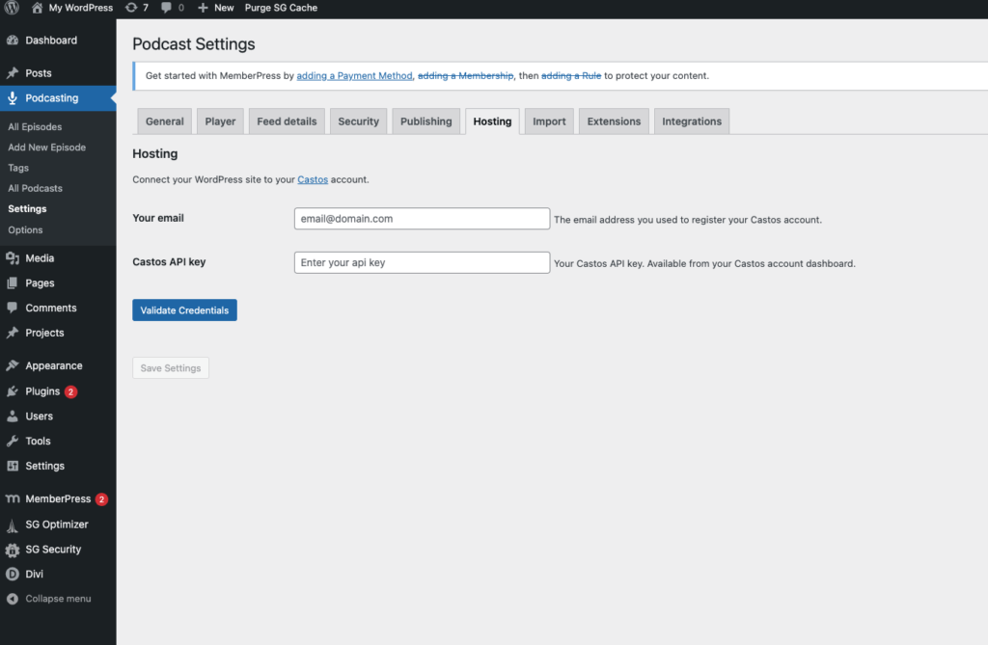Open the updates icon showing 7
Screen dimensions: 988x645
click(x=131, y=8)
